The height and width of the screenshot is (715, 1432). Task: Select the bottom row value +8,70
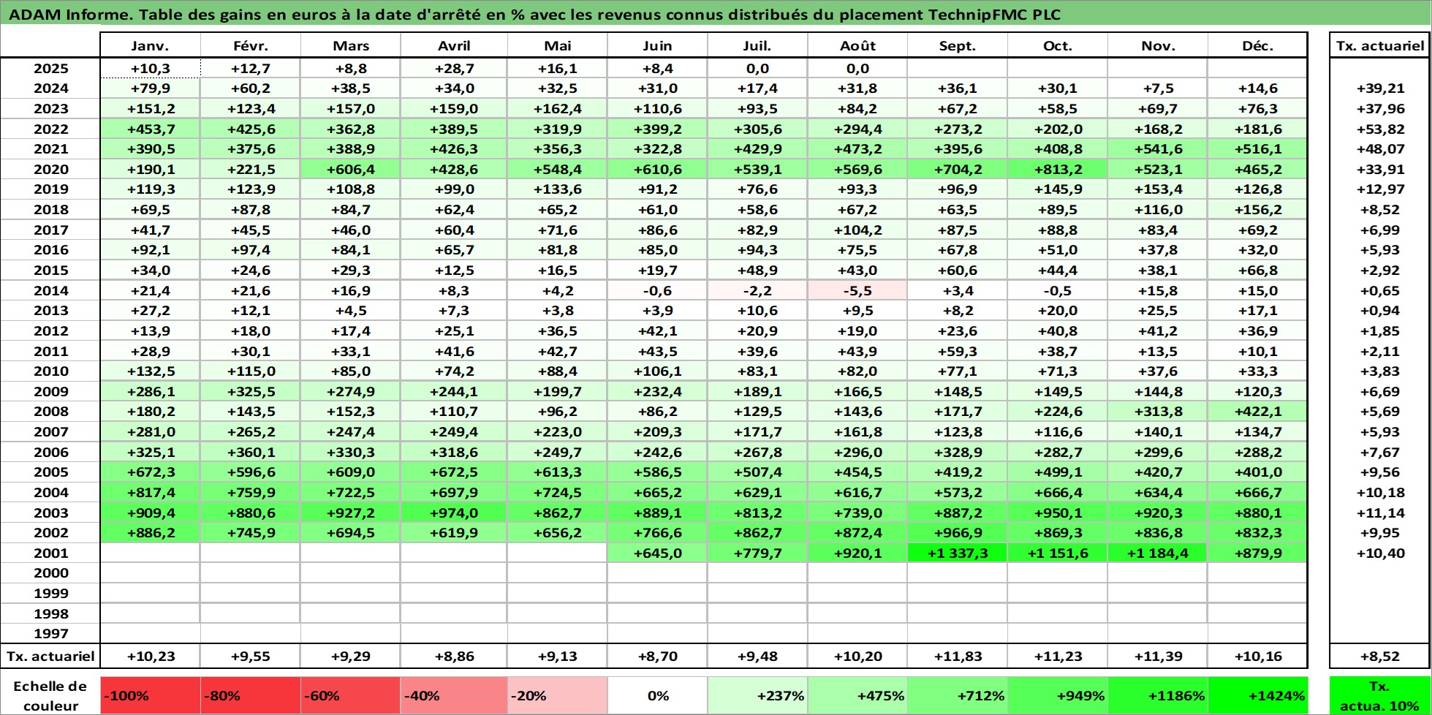click(x=657, y=656)
